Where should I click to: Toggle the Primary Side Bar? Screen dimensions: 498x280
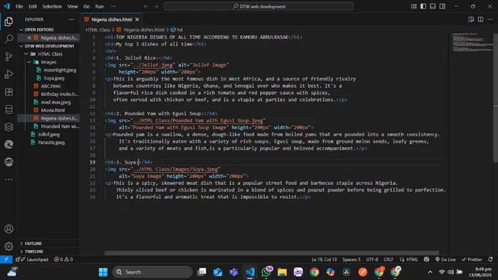coord(423,7)
